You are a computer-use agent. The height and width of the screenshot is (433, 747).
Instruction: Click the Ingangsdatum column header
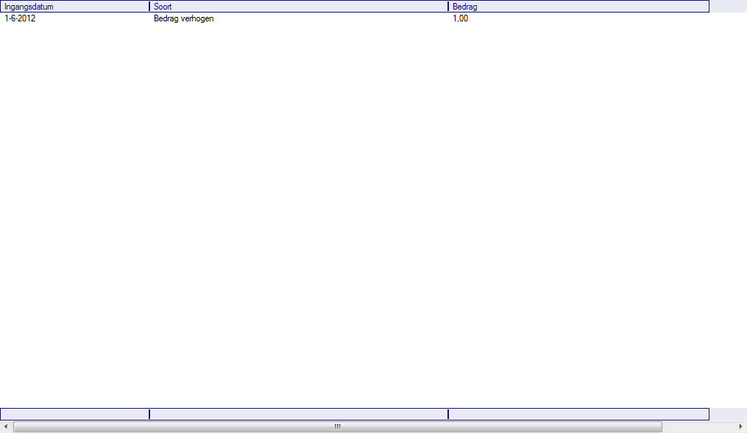[74, 7]
